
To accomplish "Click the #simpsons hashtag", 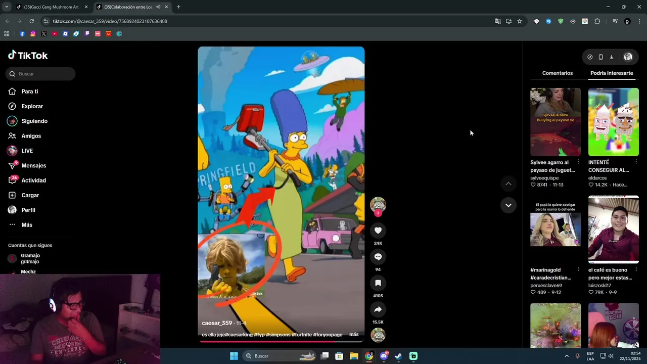I will click(279, 335).
